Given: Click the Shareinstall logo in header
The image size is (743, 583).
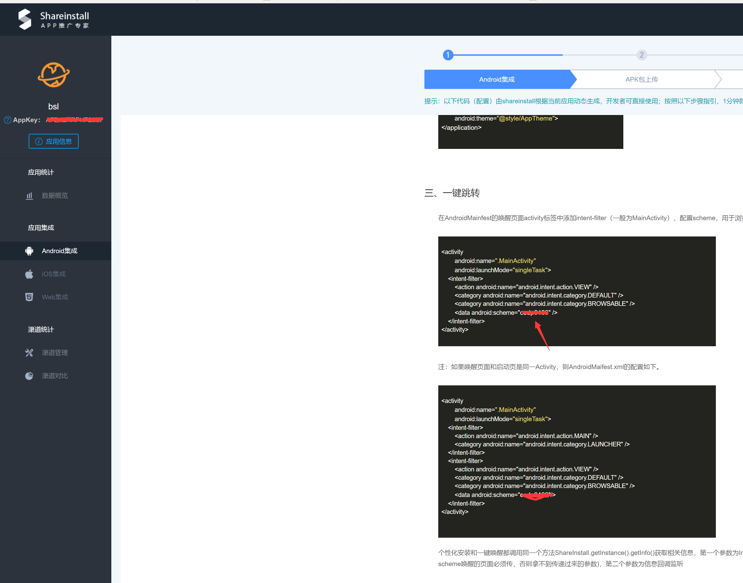Looking at the screenshot, I should pyautogui.click(x=54, y=19).
